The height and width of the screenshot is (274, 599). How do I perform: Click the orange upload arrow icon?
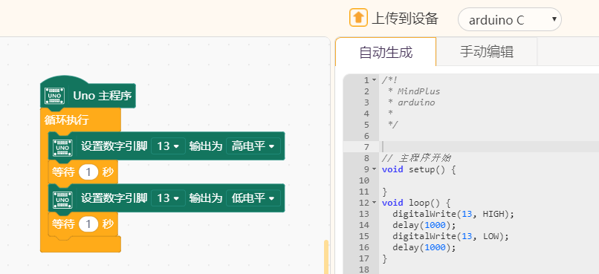(x=358, y=18)
